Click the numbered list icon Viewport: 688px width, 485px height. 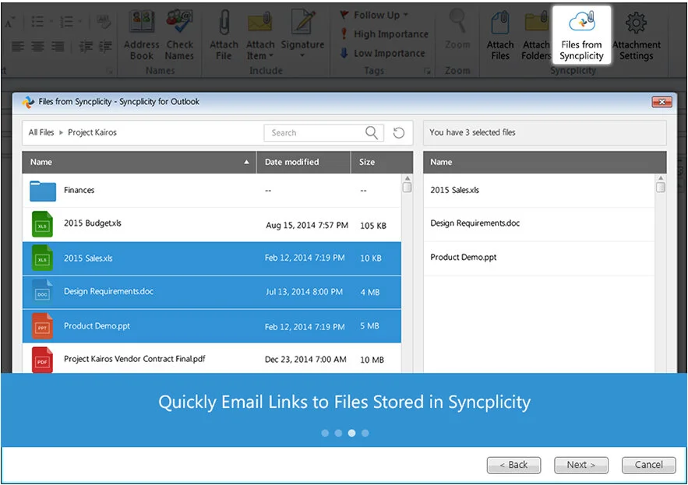coord(67,21)
